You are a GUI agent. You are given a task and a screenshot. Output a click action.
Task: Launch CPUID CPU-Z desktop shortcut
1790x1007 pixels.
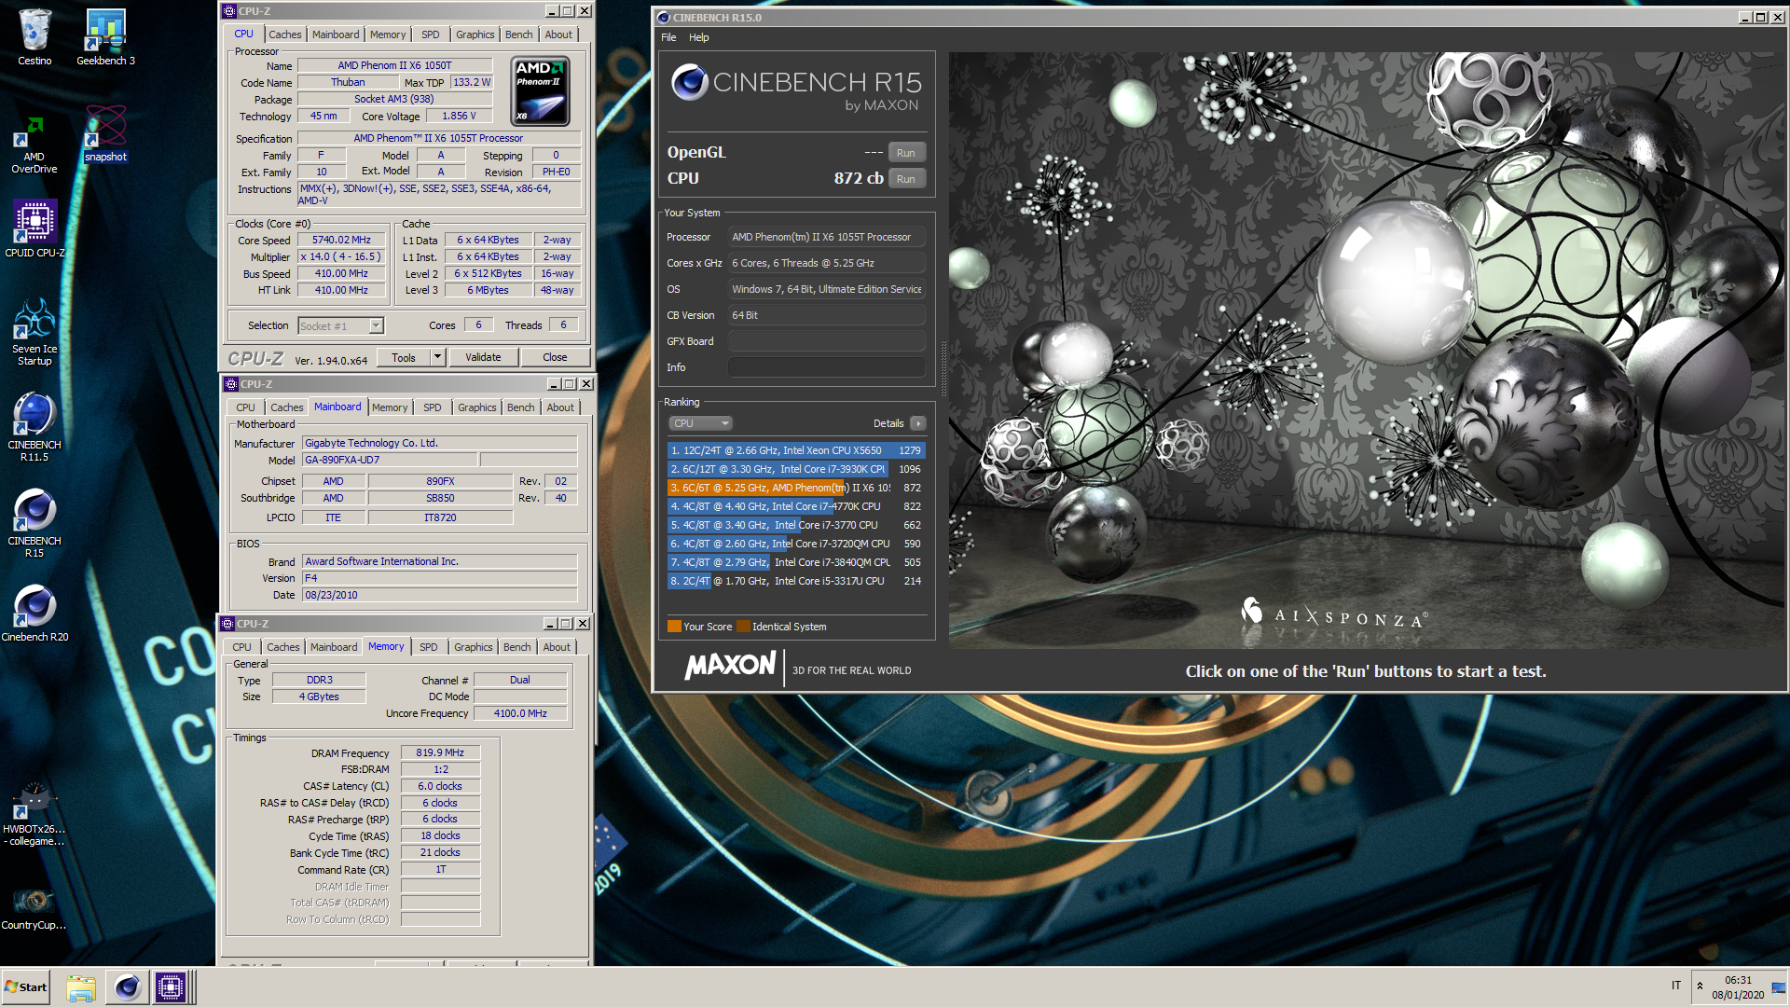click(34, 228)
